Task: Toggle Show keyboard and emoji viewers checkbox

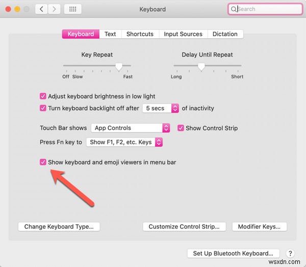Action: point(43,162)
